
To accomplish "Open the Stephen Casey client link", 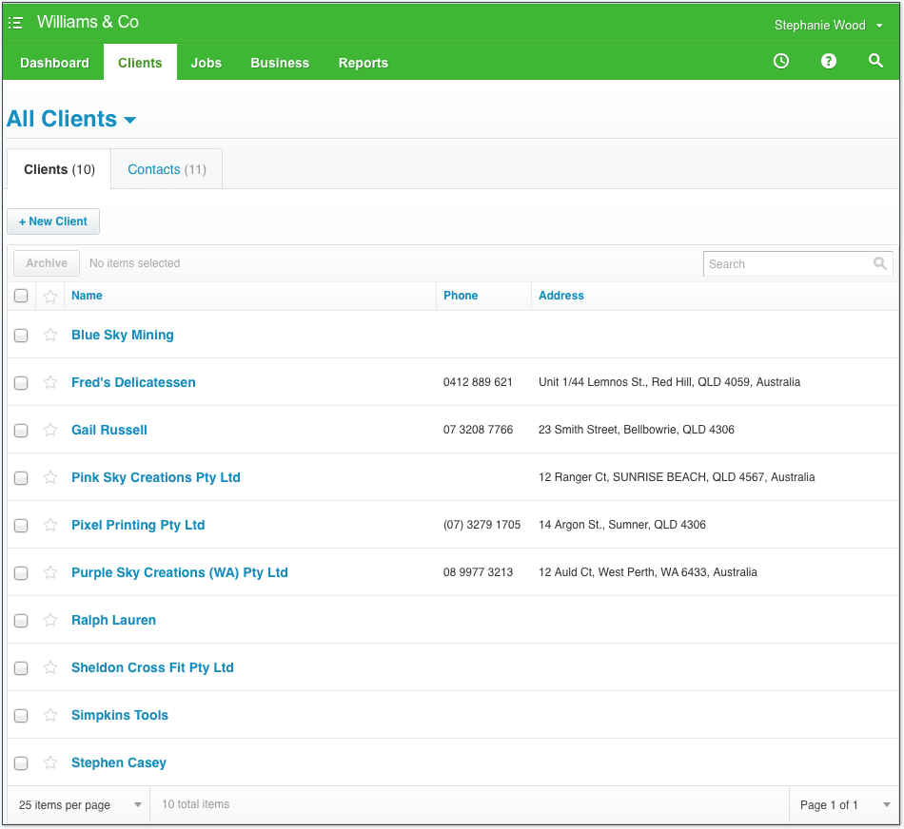I will (x=119, y=762).
